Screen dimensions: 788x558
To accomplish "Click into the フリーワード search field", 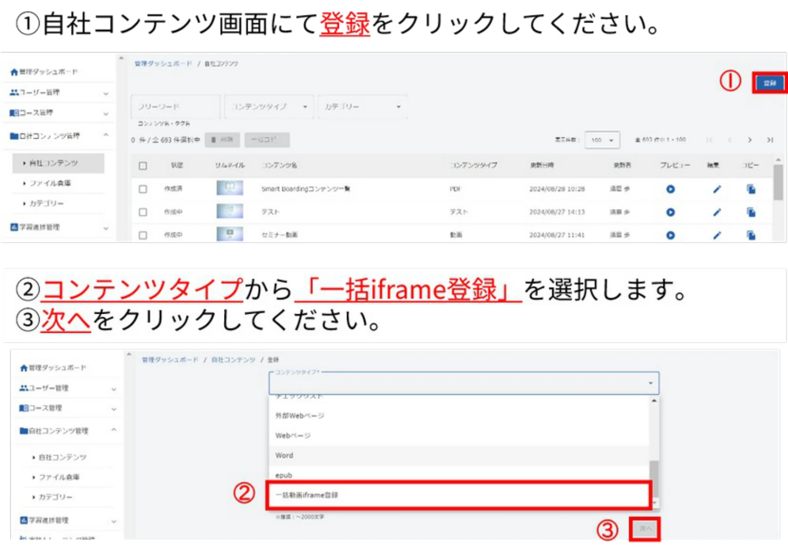I will (x=175, y=107).
